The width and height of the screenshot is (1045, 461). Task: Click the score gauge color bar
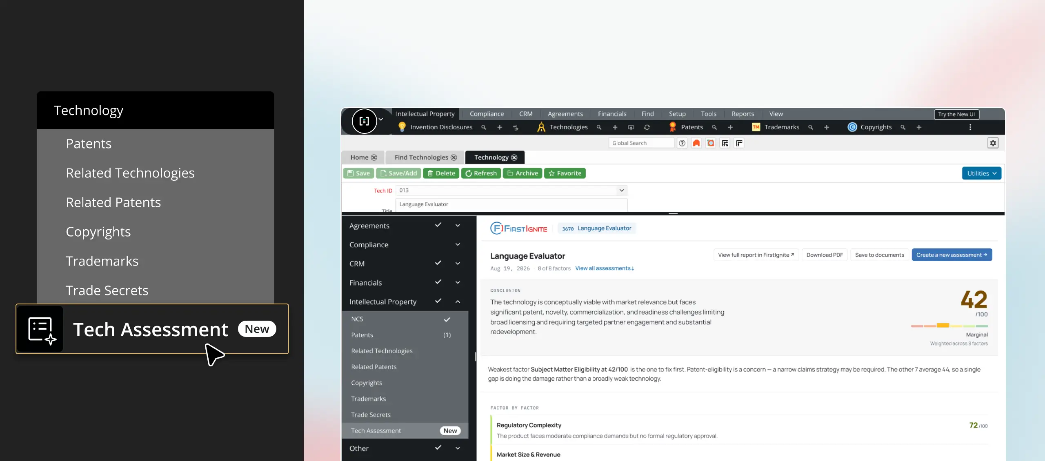[x=949, y=326]
